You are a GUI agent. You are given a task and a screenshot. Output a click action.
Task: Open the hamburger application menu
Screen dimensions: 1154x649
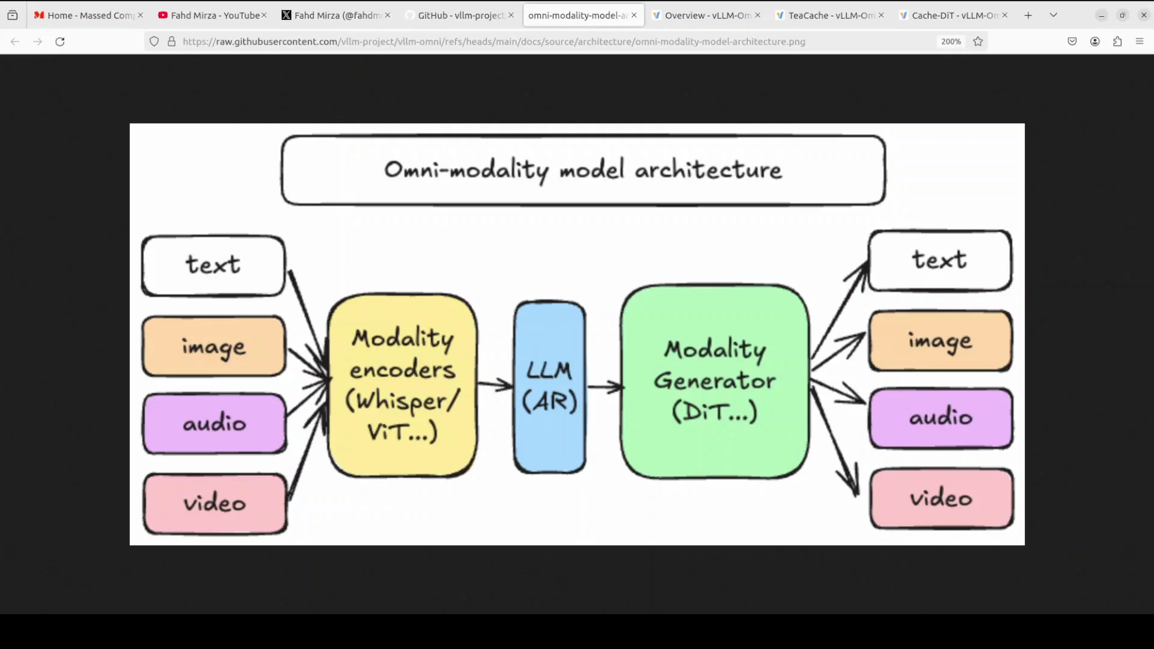point(1140,41)
